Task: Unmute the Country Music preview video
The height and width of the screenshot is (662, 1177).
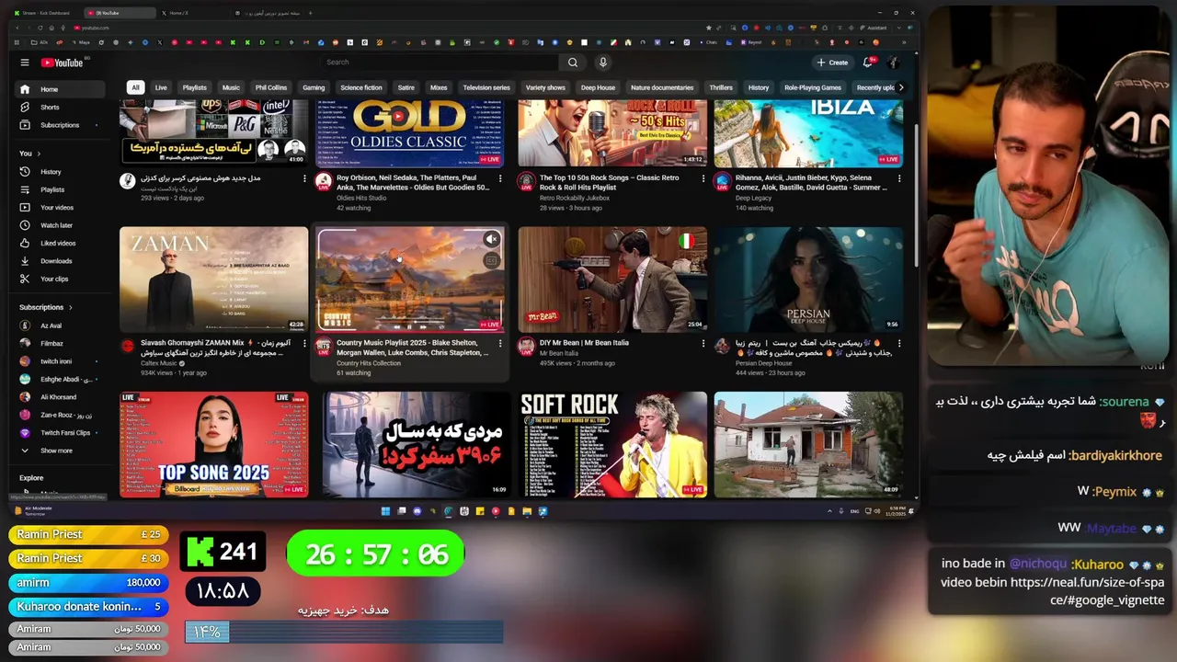Action: tap(492, 240)
